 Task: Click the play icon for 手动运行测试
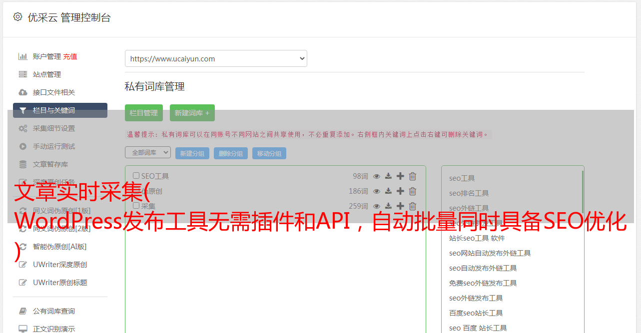(23, 146)
